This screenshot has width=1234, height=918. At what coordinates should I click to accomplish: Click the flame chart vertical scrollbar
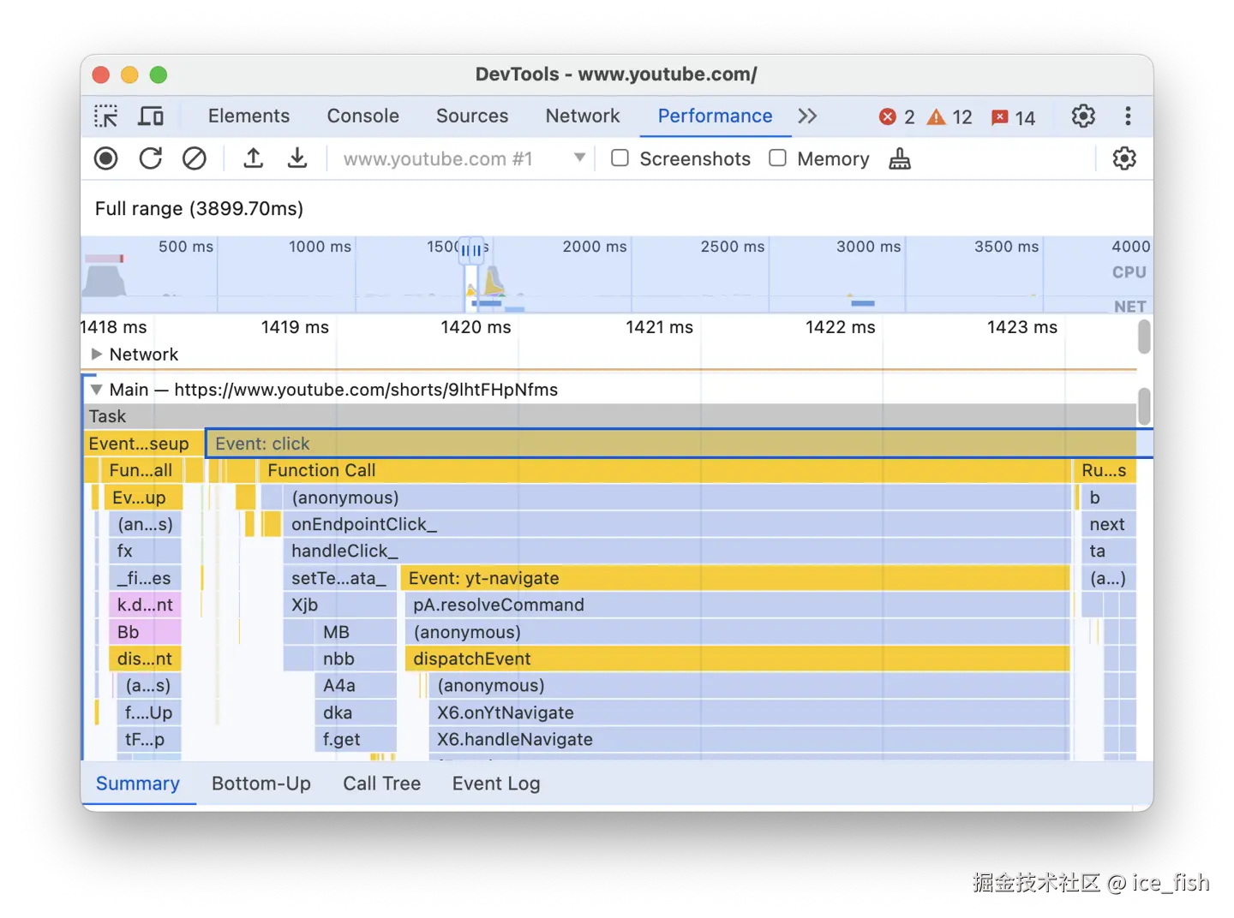click(x=1144, y=406)
